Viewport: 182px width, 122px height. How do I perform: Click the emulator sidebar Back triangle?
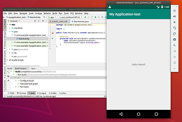pos(175,51)
